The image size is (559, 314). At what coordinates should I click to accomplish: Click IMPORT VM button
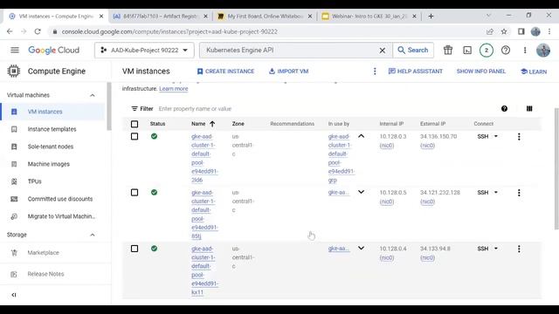[x=289, y=72]
